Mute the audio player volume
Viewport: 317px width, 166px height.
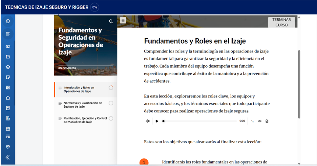(260, 121)
